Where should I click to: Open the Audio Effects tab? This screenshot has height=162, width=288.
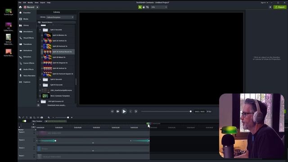[x=27, y=69]
